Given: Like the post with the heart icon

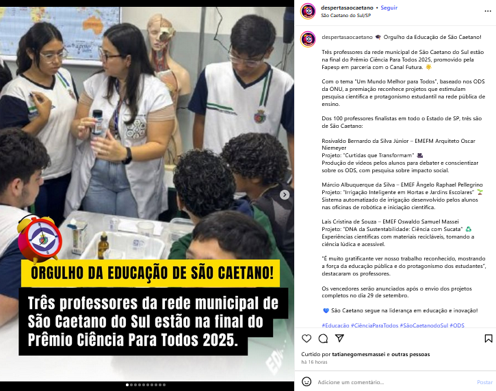Looking at the screenshot, I should click(306, 338).
